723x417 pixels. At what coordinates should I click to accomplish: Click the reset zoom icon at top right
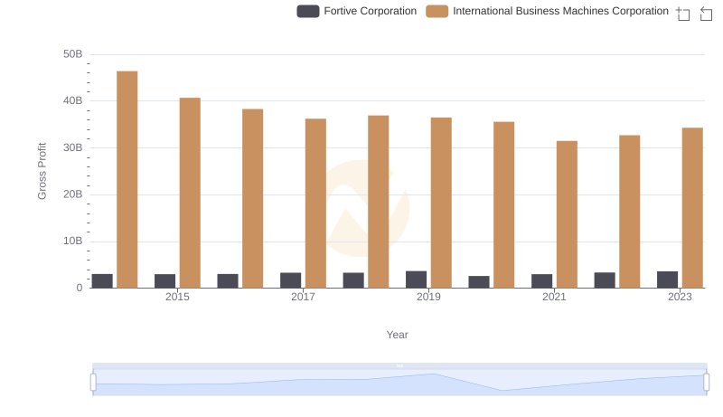(706, 14)
